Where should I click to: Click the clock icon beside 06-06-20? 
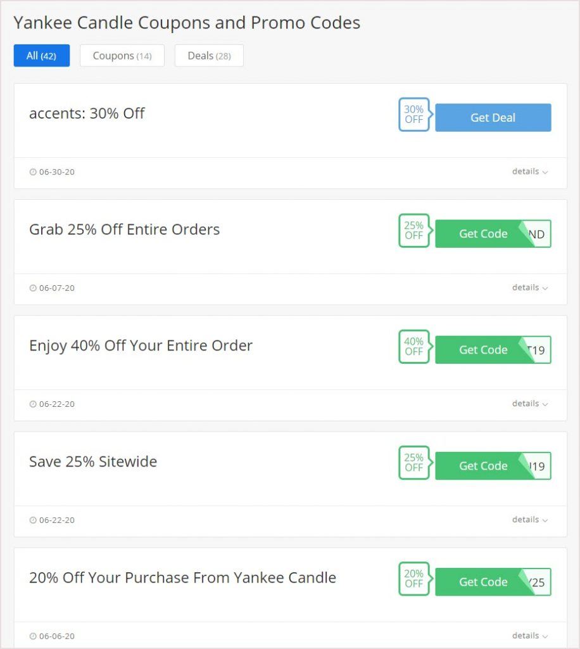(x=33, y=636)
